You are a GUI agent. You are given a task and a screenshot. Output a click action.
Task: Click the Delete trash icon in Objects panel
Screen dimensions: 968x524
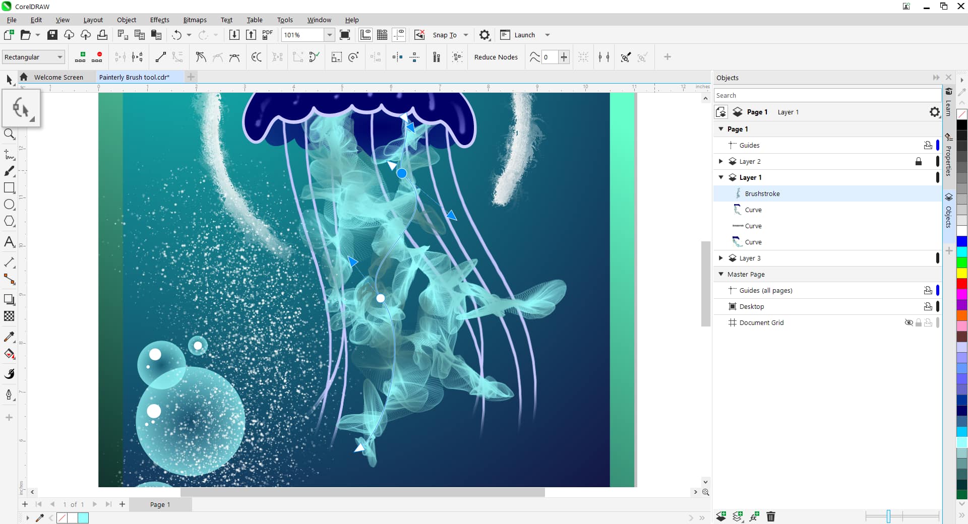(x=770, y=516)
